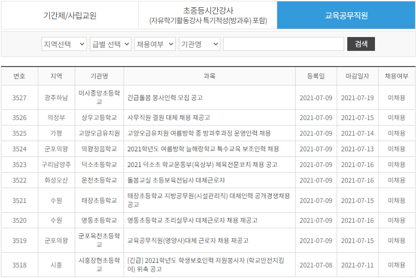416x278 pixels.
Task: Open the 초중등시간강사 tab
Action: click(208, 16)
